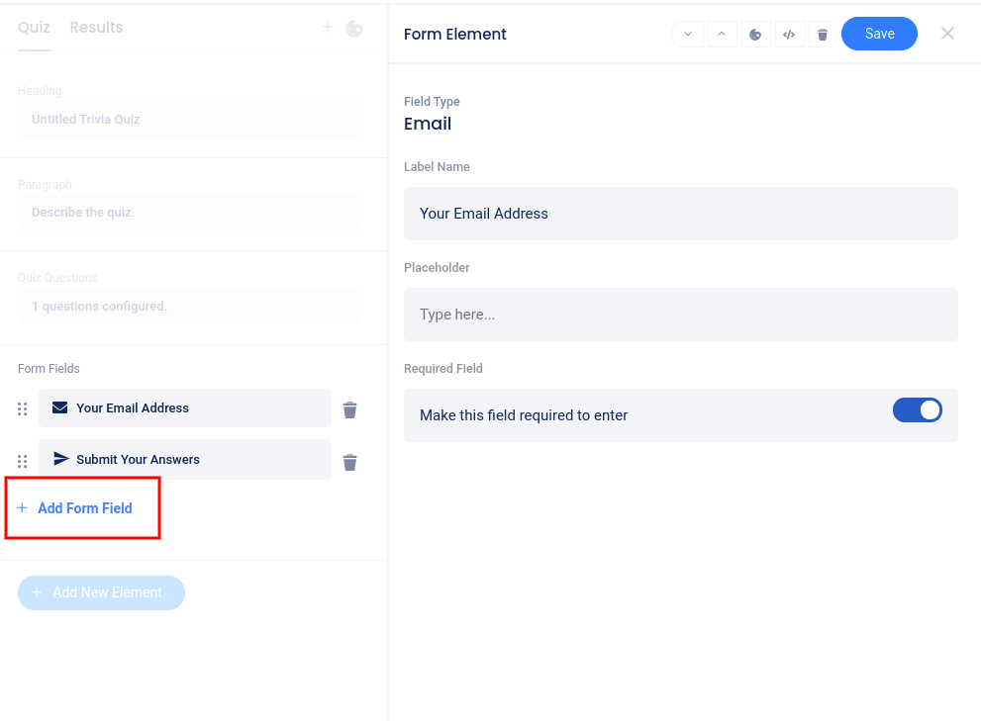Open theme palette icon in left panel header

354,29
